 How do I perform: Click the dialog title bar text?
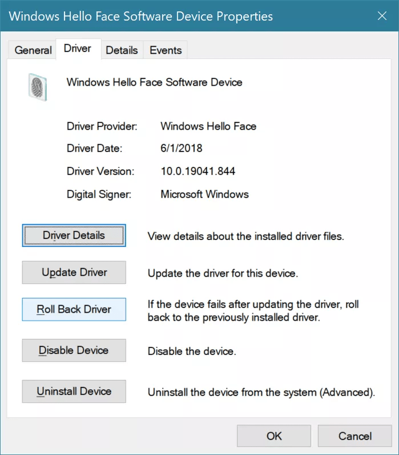click(141, 16)
